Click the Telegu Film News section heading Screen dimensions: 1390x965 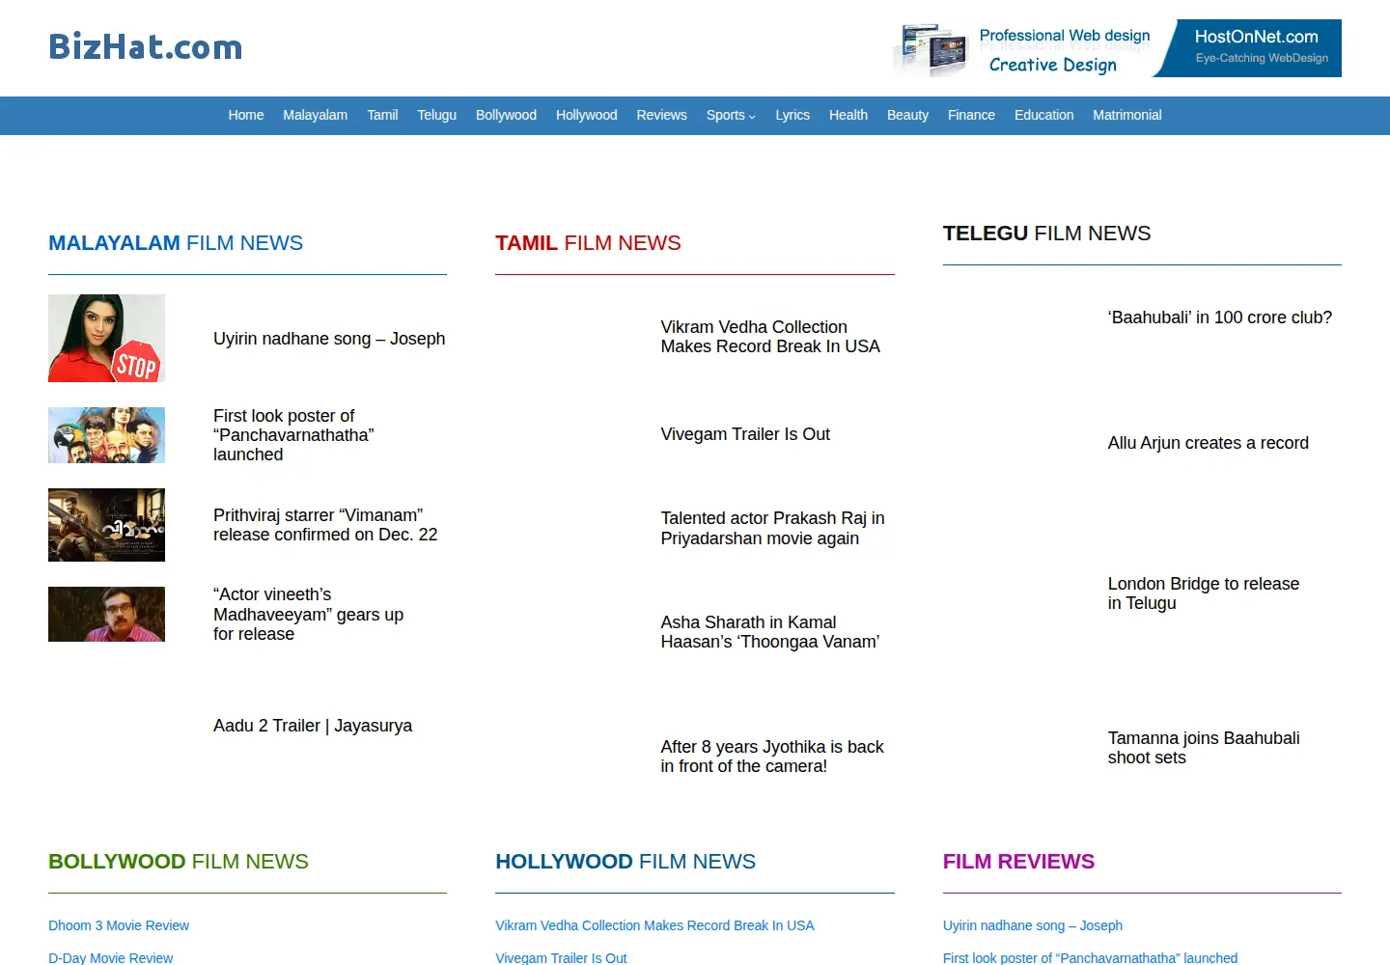[1046, 234]
